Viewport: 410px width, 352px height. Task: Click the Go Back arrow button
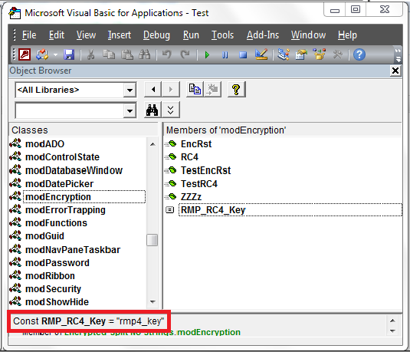click(x=153, y=90)
